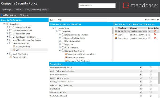Click users tree scrollbar down arrow
Screen dimensions: 160x98
click(x=113, y=61)
